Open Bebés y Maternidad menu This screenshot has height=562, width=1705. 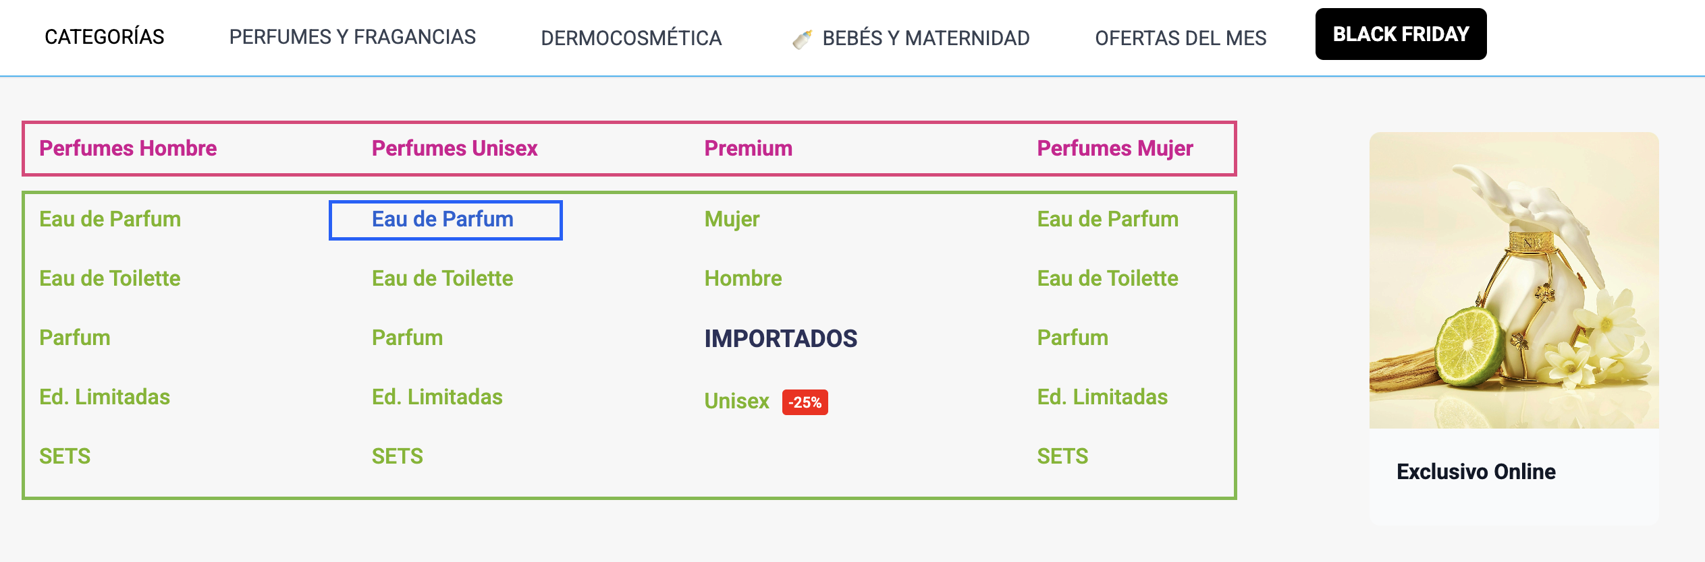pyautogui.click(x=925, y=38)
